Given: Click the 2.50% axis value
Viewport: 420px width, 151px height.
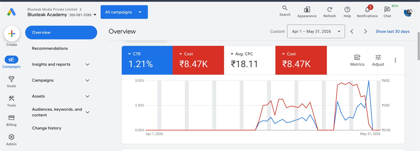Looking at the screenshot, I should click(140, 105).
